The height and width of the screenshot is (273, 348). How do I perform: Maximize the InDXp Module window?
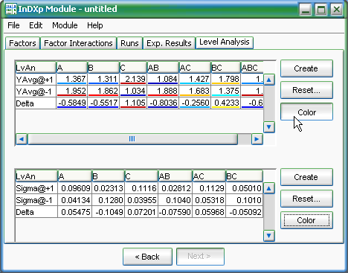click(x=321, y=10)
